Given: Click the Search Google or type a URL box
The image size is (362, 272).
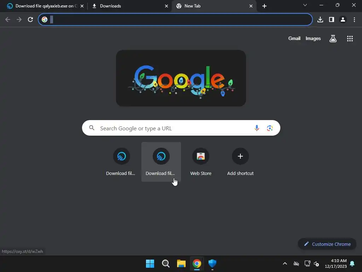Looking at the screenshot, I should [x=181, y=128].
